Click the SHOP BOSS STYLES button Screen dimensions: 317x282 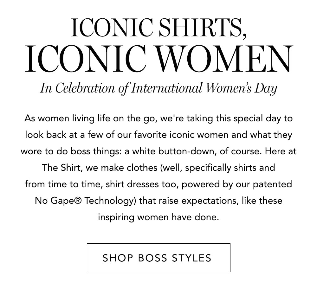tap(158, 258)
